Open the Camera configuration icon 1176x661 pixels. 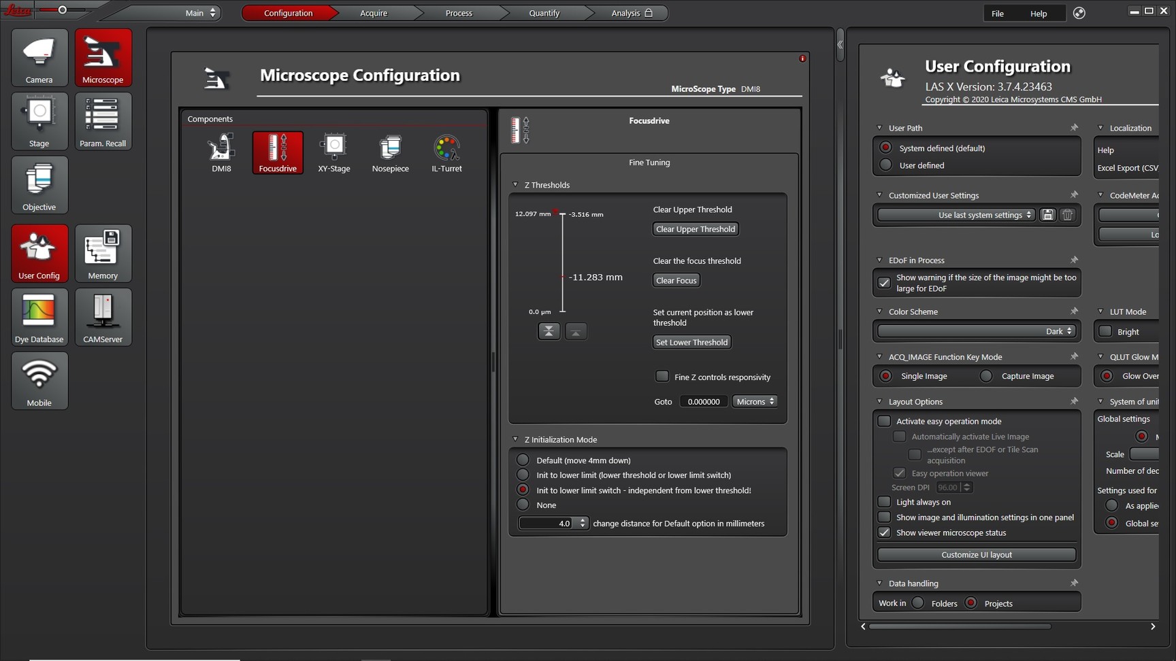[x=39, y=57]
